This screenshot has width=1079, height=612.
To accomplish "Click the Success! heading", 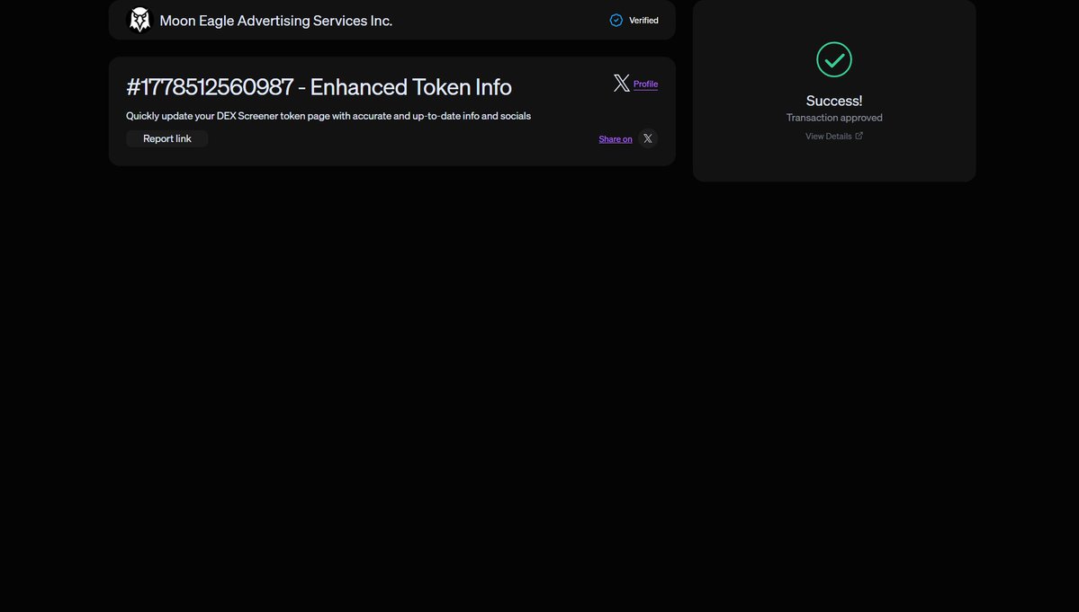I will point(834,101).
